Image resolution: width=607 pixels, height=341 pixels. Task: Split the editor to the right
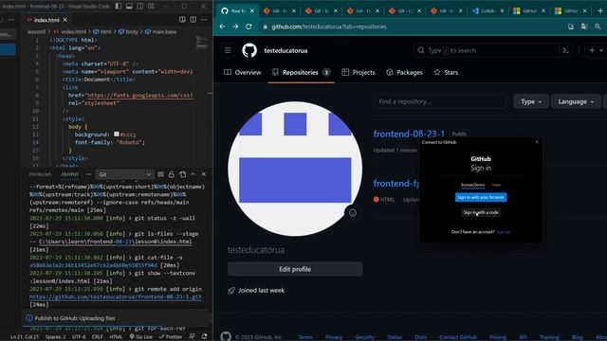tap(193, 20)
